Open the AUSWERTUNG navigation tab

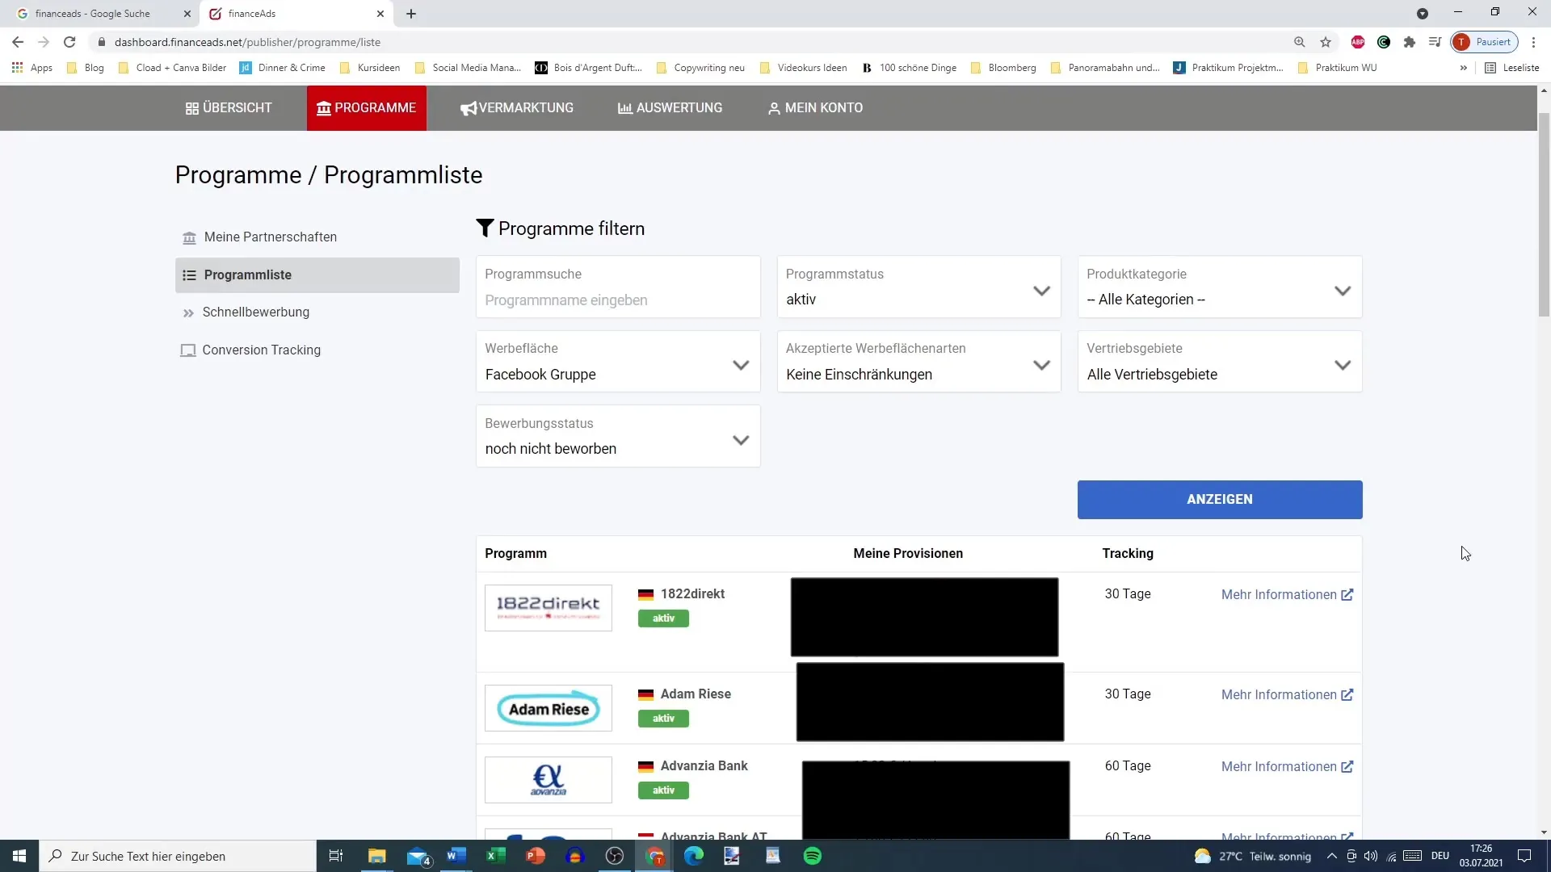coord(670,107)
